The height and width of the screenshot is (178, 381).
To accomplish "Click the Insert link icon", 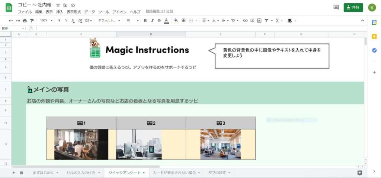I will (245, 20).
